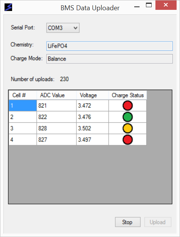Image resolution: width=180 pixels, height=237 pixels.
Task: Click the Charge Status column header
Action: [x=127, y=95]
